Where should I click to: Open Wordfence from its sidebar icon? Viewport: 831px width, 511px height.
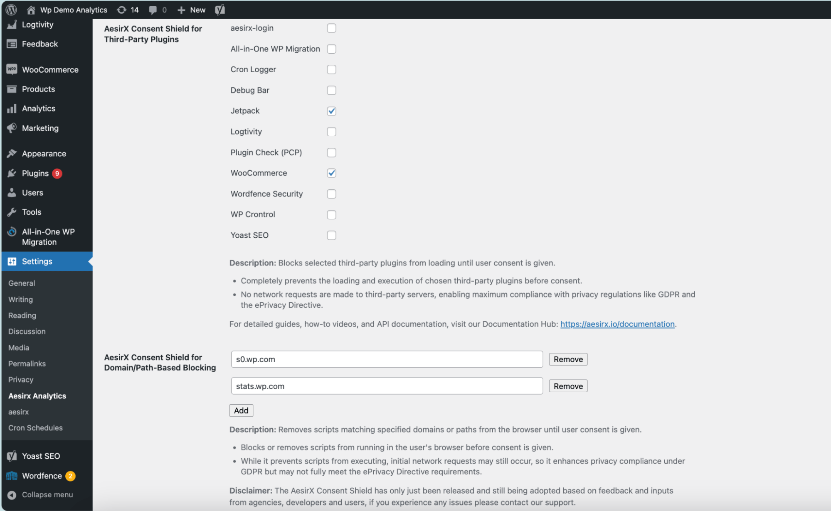12,476
